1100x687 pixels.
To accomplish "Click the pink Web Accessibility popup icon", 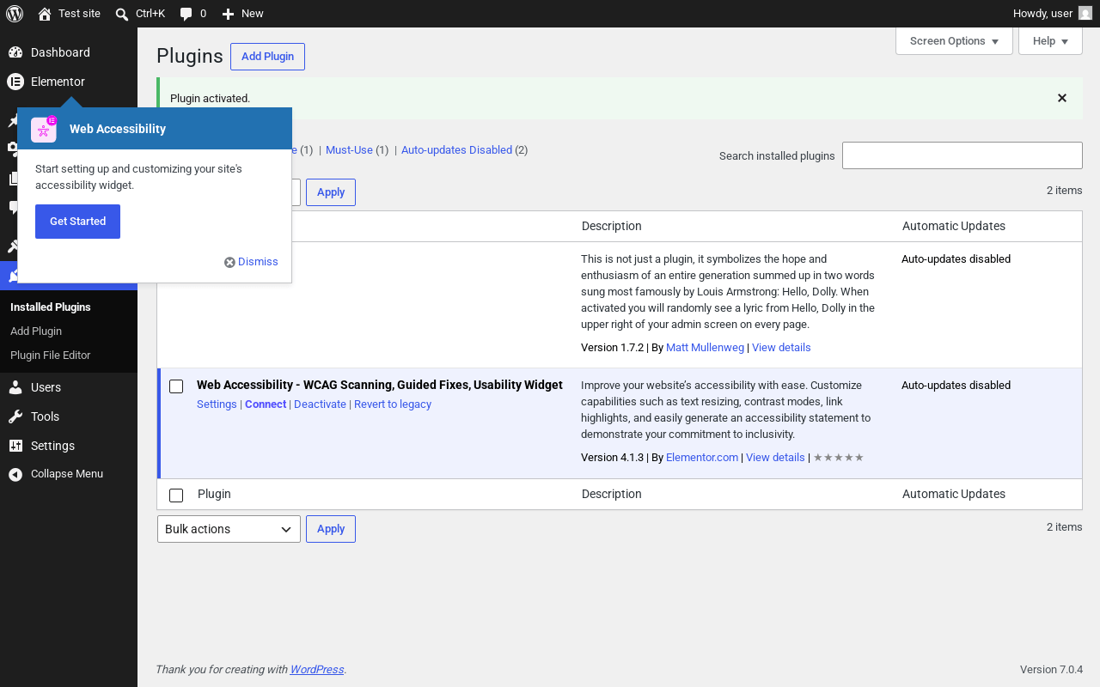I will (44, 129).
